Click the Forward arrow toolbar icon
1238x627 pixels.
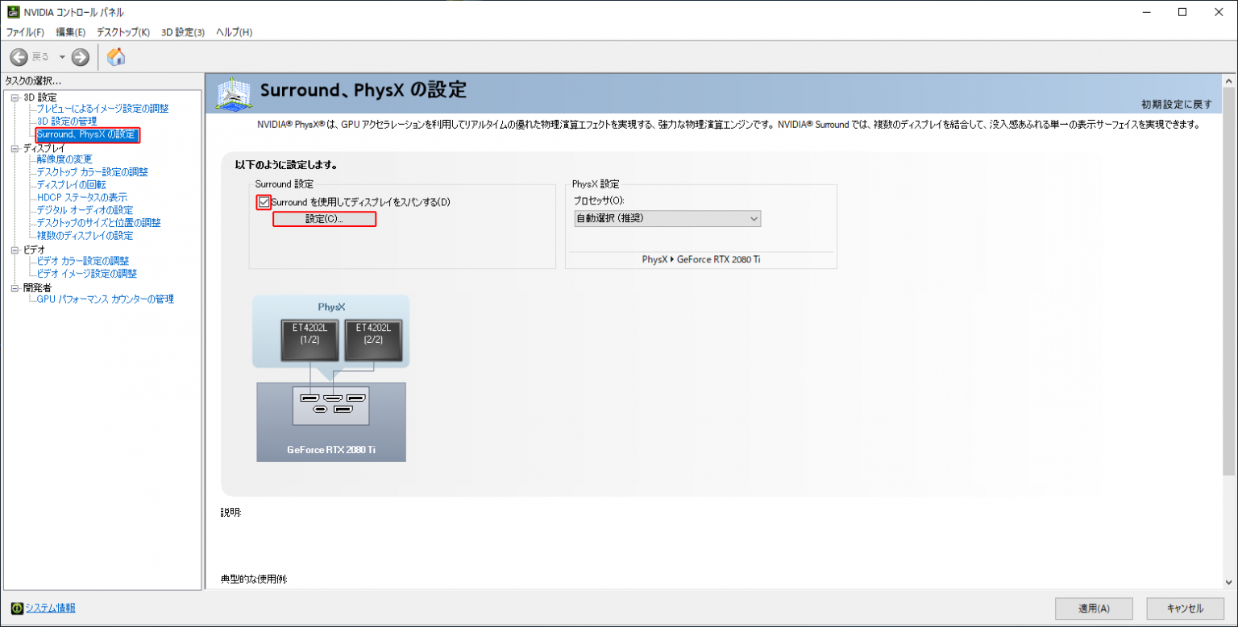(x=80, y=57)
